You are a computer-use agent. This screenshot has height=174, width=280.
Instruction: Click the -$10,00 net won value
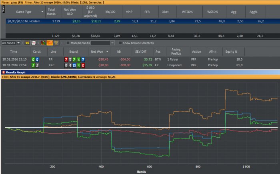[x=103, y=65]
